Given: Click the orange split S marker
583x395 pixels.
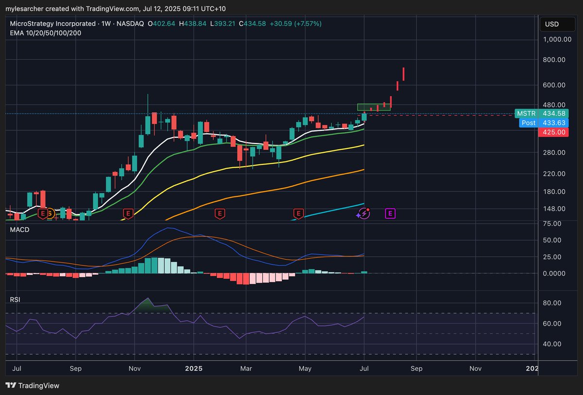Looking at the screenshot, I should 50,213.
